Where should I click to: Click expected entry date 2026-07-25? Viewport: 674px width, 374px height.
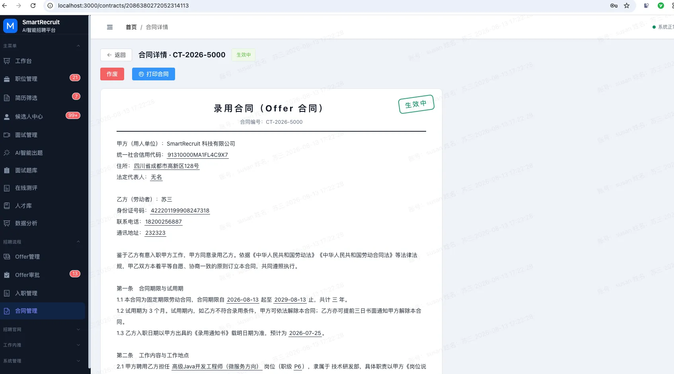pos(305,333)
